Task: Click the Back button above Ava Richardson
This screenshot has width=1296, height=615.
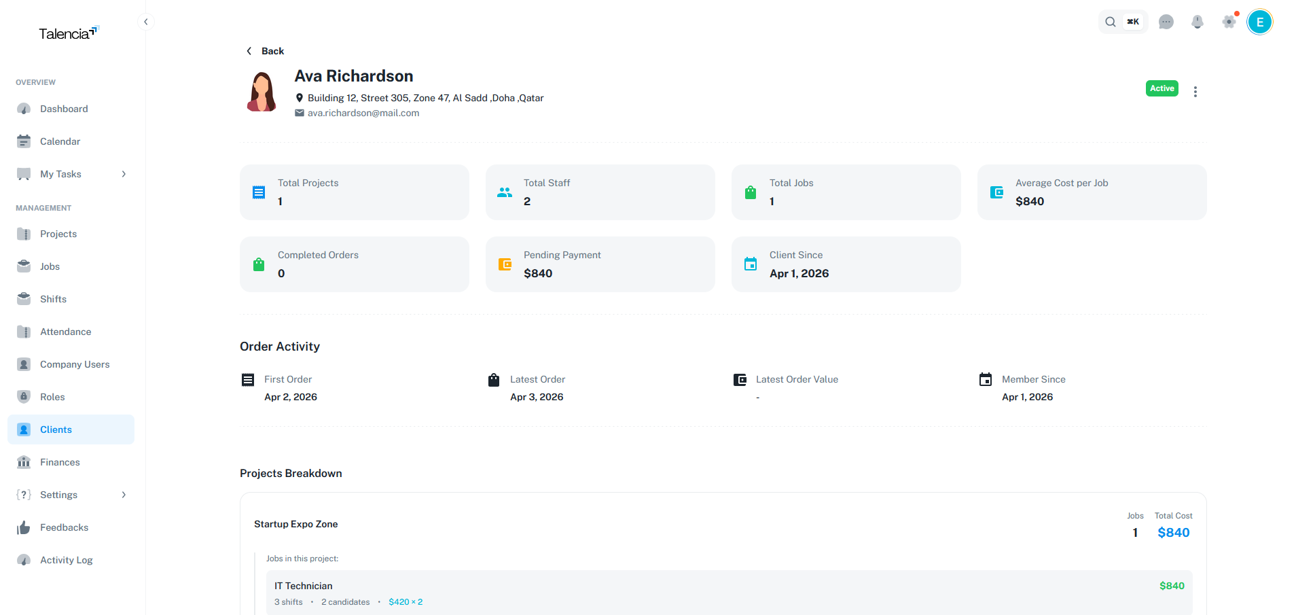Action: 265,50
